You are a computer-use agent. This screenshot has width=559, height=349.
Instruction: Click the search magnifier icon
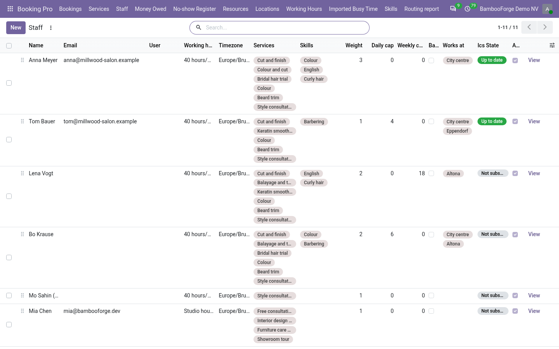(x=198, y=28)
